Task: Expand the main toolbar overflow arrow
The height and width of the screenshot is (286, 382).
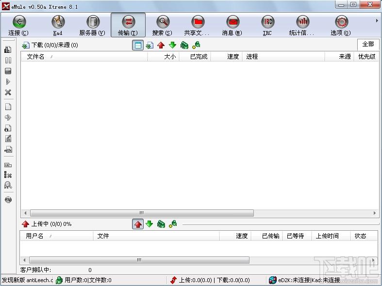Action: point(377,21)
